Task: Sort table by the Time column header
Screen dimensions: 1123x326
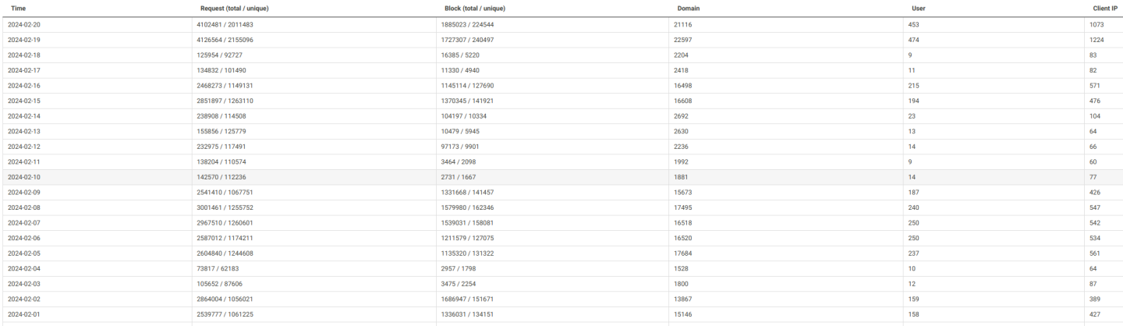Action: pos(17,9)
